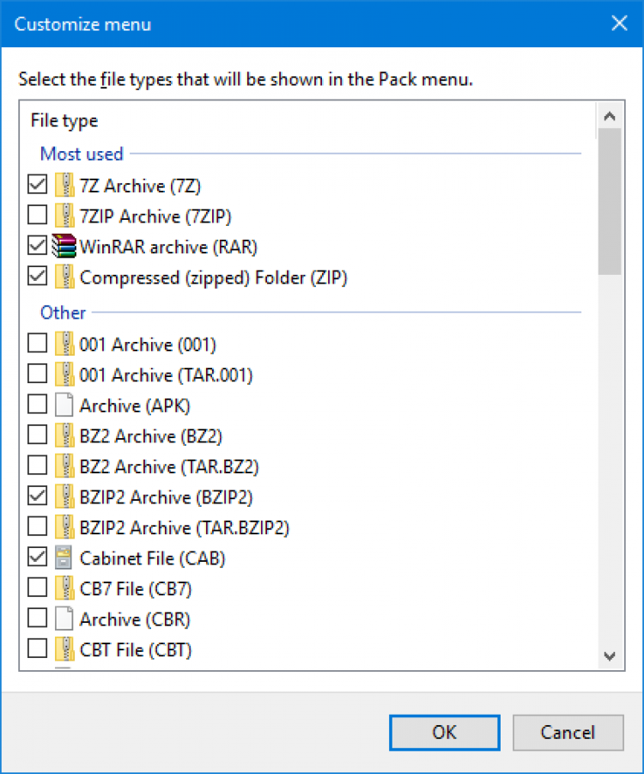Select the CBT File (CBT) list entry
The width and height of the screenshot is (644, 774).
click(x=136, y=650)
